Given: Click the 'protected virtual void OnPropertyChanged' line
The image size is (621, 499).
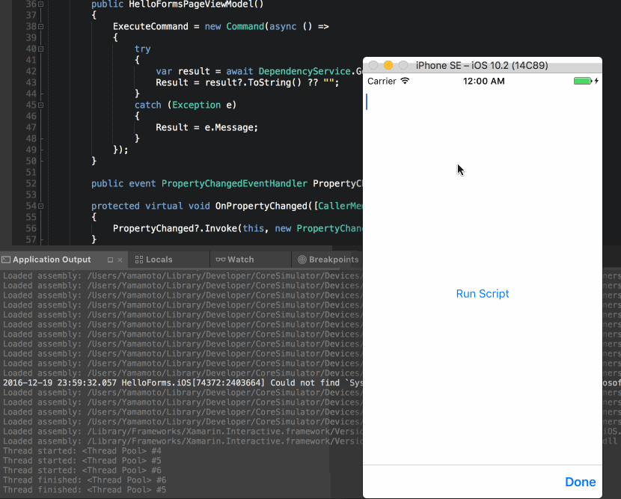Looking at the screenshot, I should click(227, 206).
